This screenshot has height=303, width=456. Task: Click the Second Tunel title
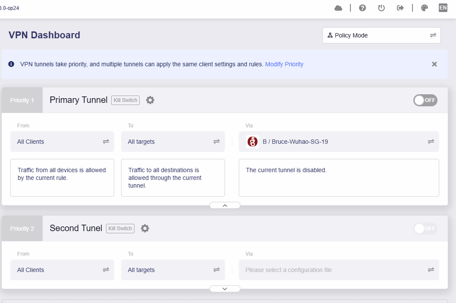tap(76, 228)
